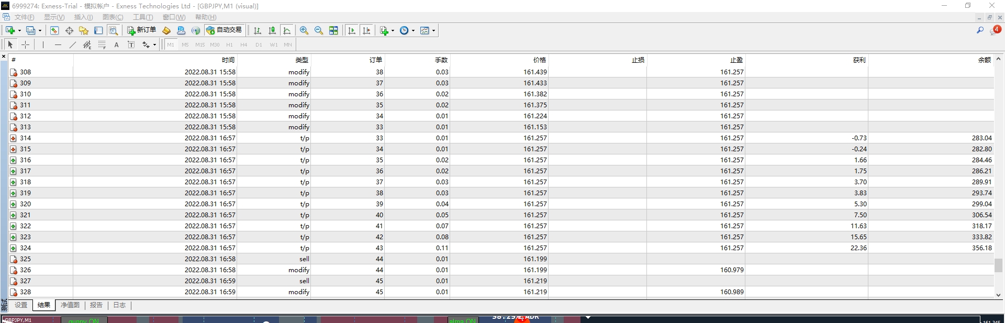This screenshot has width=1005, height=323.
Task: Toggle AutoTrading on or off
Action: click(x=224, y=30)
